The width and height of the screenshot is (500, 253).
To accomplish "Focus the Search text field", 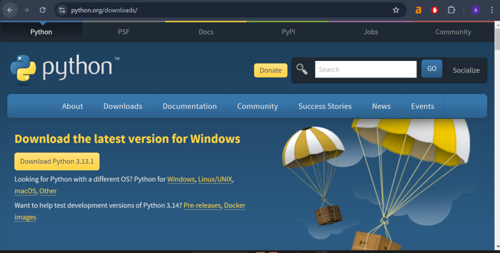I will pos(366,69).
